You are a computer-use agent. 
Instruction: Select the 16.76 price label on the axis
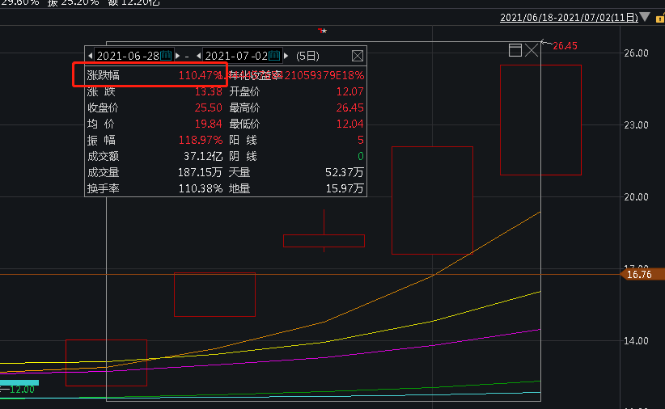point(640,275)
